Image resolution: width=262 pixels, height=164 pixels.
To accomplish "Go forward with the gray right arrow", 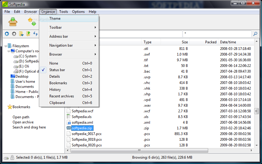I will (x=14, y=34).
